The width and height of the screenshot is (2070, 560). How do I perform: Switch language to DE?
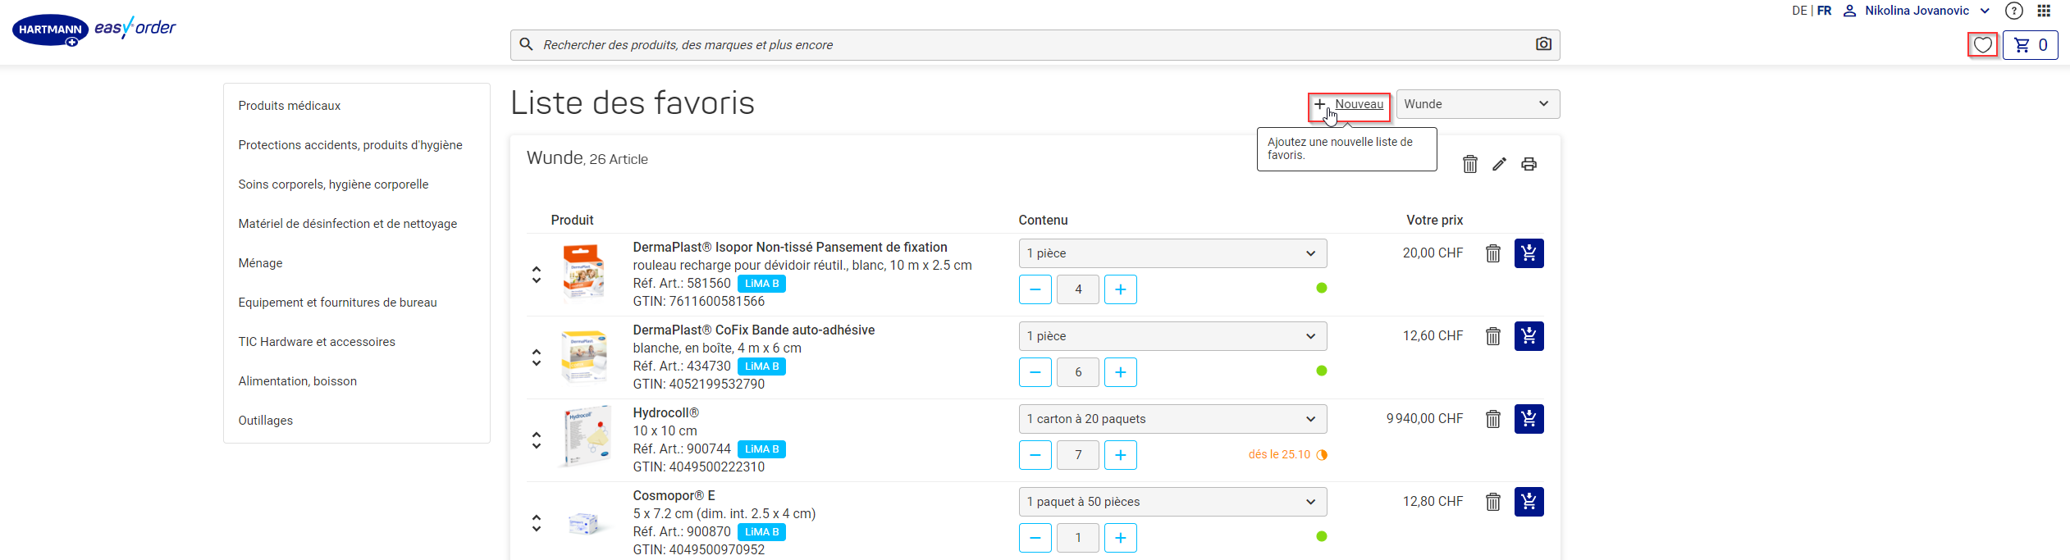tap(1799, 11)
